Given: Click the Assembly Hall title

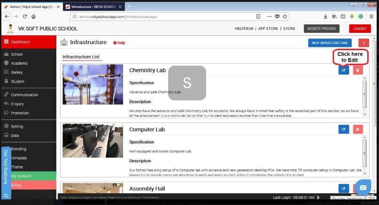Looking at the screenshot, I should [147, 189].
